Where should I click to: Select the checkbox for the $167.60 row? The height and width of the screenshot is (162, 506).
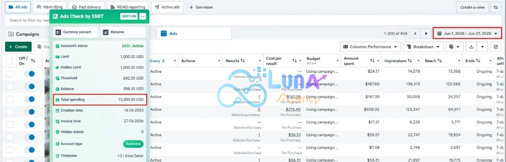pyautogui.click(x=10, y=86)
